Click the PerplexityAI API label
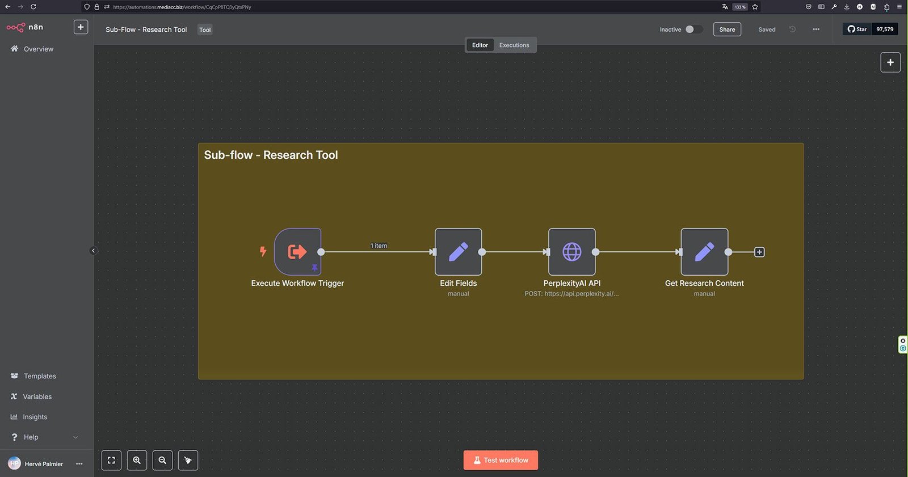The width and height of the screenshot is (908, 477). tap(571, 283)
